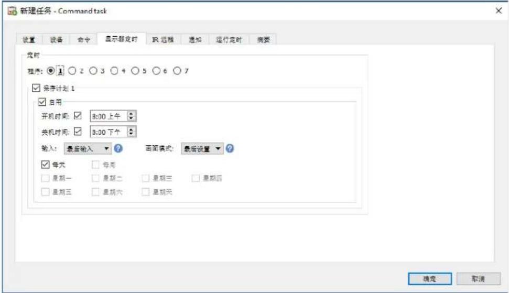509x293 pixels.
Task: Expand the 输入 最后输入 dropdown
Action: [x=88, y=149]
